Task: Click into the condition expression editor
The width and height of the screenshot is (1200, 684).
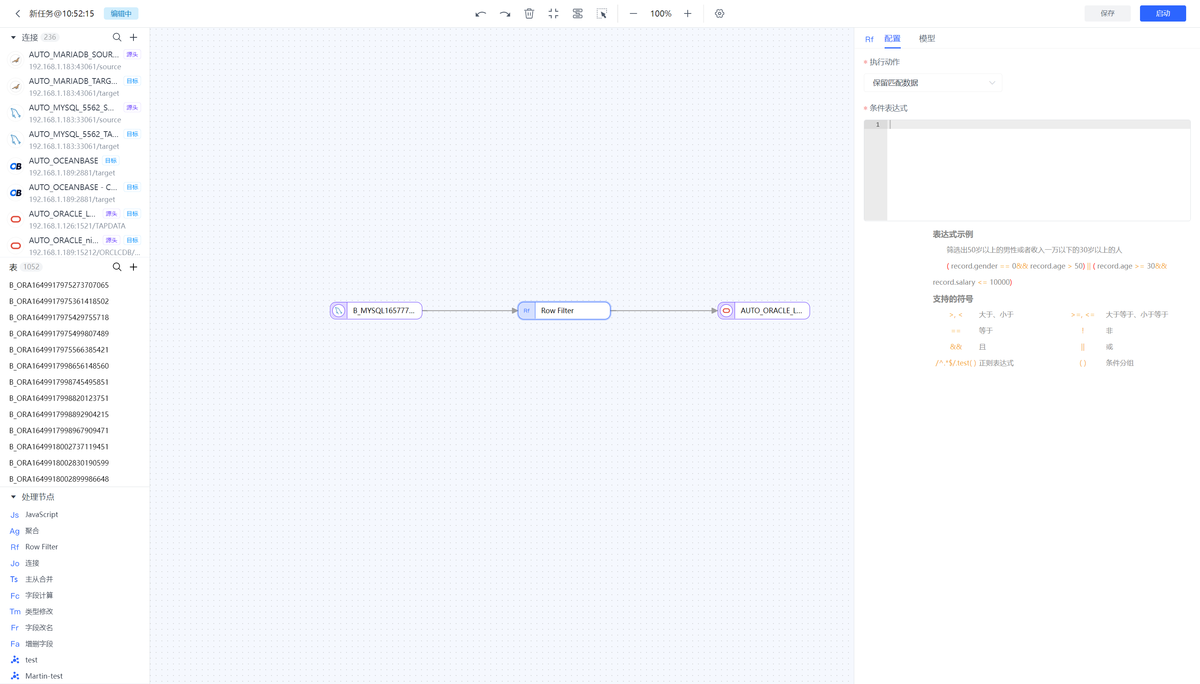Action: (x=1038, y=170)
